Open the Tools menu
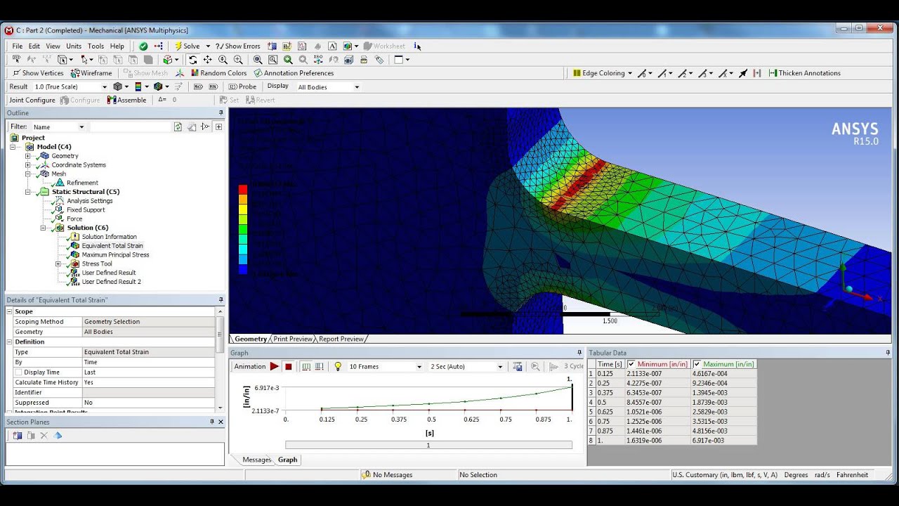 [96, 46]
